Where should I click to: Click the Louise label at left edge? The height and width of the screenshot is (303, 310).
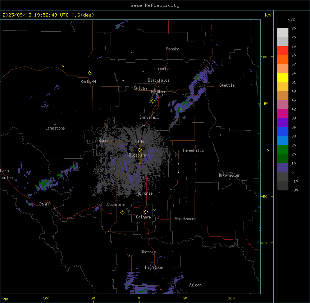pyautogui.click(x=6, y=178)
